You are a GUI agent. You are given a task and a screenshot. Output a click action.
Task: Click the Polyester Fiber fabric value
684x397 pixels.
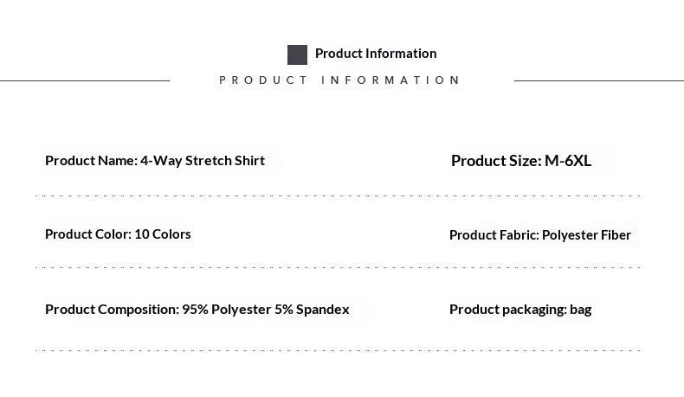click(x=586, y=235)
